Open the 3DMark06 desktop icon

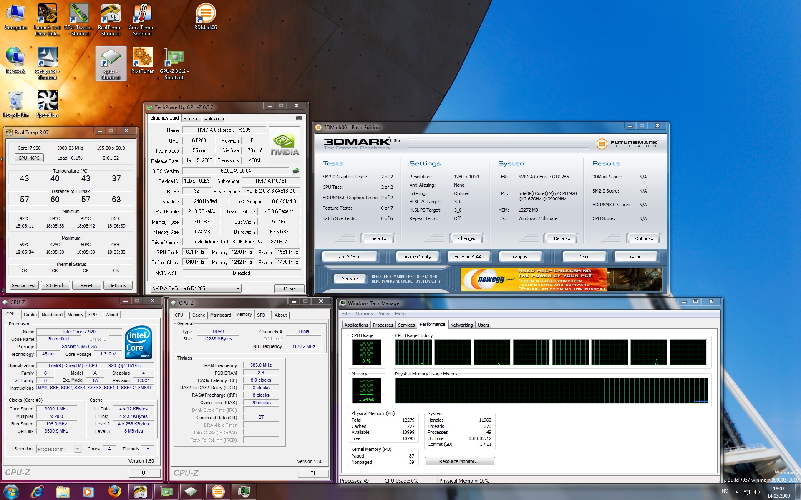[206, 17]
